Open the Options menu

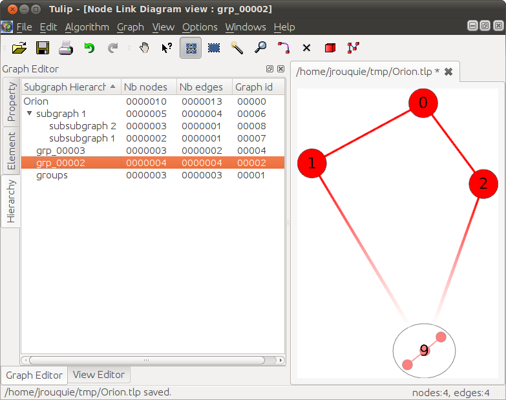pyautogui.click(x=200, y=27)
